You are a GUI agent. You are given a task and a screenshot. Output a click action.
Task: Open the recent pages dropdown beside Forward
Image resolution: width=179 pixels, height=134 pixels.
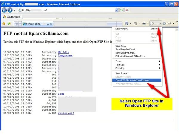click(x=14, y=10)
